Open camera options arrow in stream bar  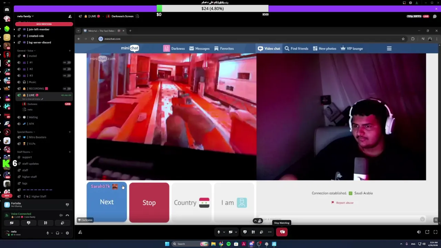pyautogui.click(x=236, y=232)
